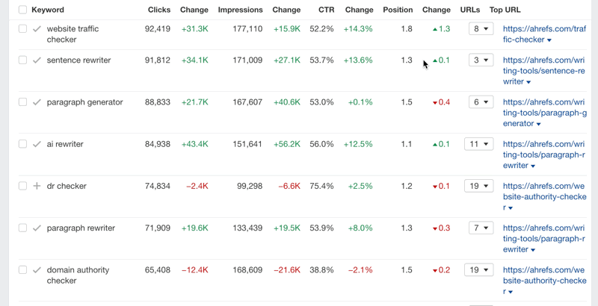The height and width of the screenshot is (306, 598).
Task: Click checkmark icon beside website traffic checker
Action: [37, 29]
